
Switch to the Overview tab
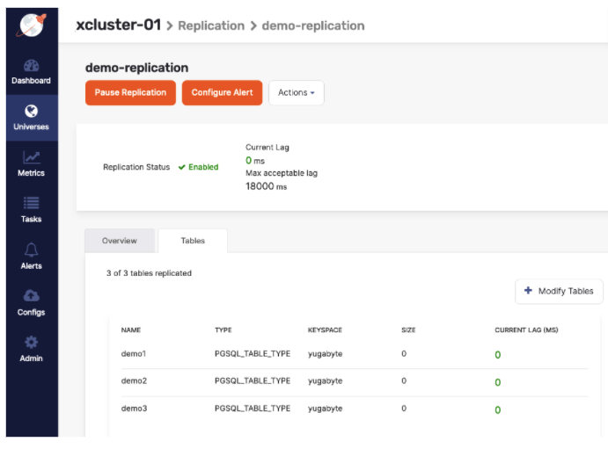[x=120, y=241]
